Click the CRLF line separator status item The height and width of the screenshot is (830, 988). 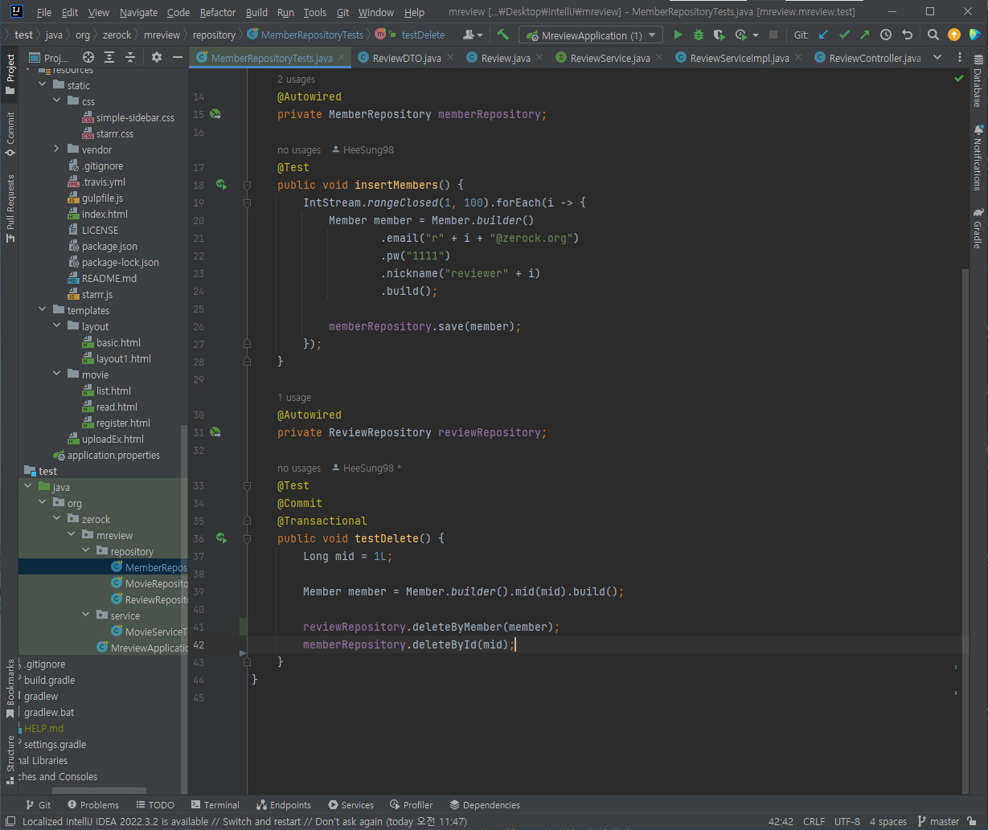814,821
